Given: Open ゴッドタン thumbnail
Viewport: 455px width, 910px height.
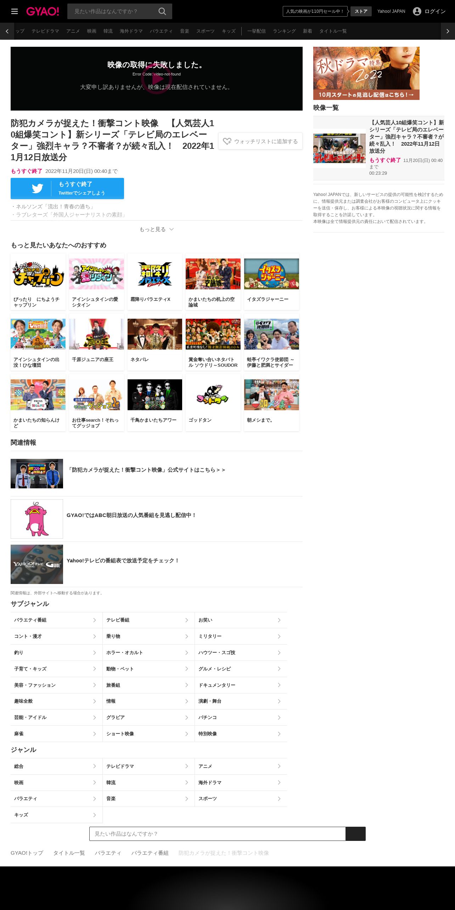Looking at the screenshot, I should (213, 395).
